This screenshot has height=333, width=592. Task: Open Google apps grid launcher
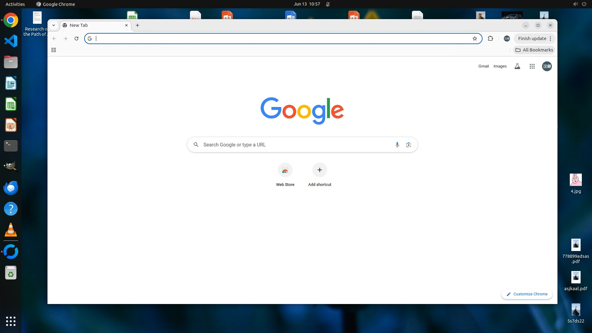(x=532, y=66)
